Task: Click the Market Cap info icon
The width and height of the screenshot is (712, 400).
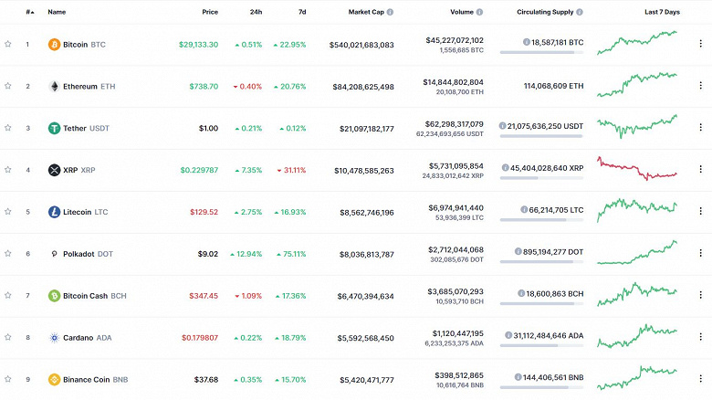Action: point(390,12)
